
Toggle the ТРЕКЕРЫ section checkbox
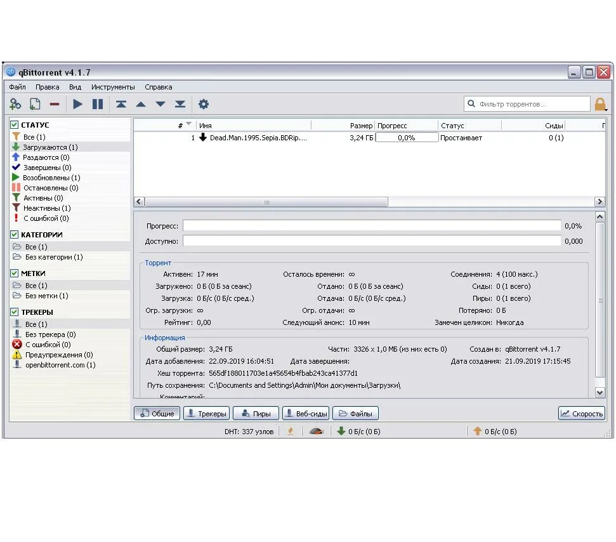coord(14,312)
